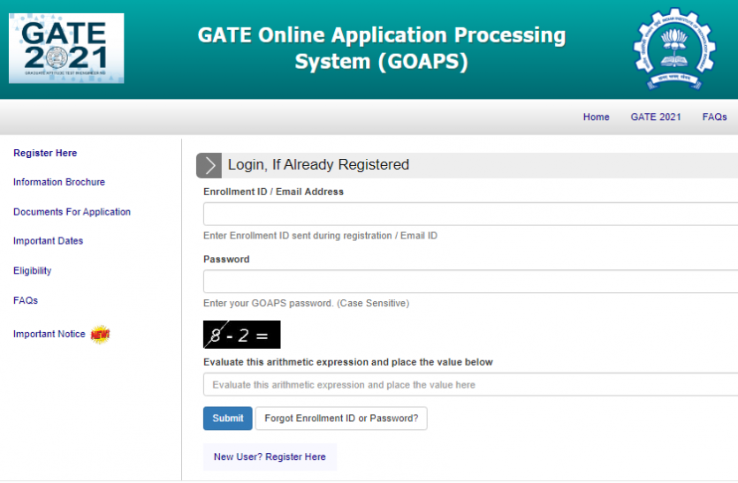Screen dimensions: 738x483
Task: Click the GATE 2021 logo image
Action: coord(66,49)
